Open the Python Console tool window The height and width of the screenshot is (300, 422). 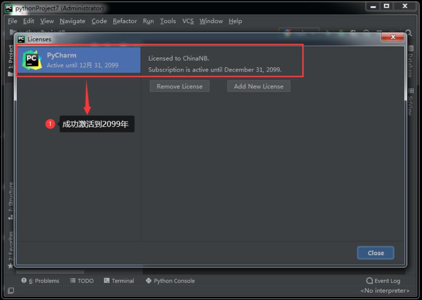pyautogui.click(x=170, y=281)
